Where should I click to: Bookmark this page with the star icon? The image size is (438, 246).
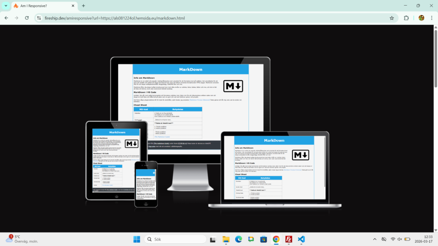[x=391, y=18]
